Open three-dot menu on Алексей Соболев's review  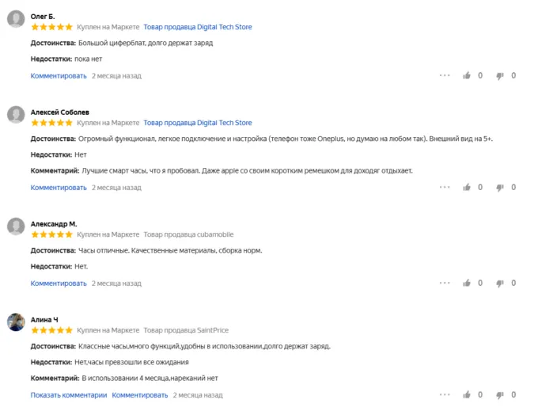pos(445,188)
